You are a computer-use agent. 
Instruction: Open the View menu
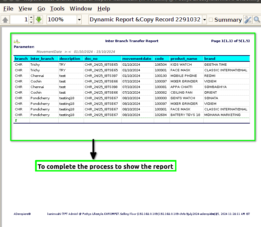tap(25, 9)
